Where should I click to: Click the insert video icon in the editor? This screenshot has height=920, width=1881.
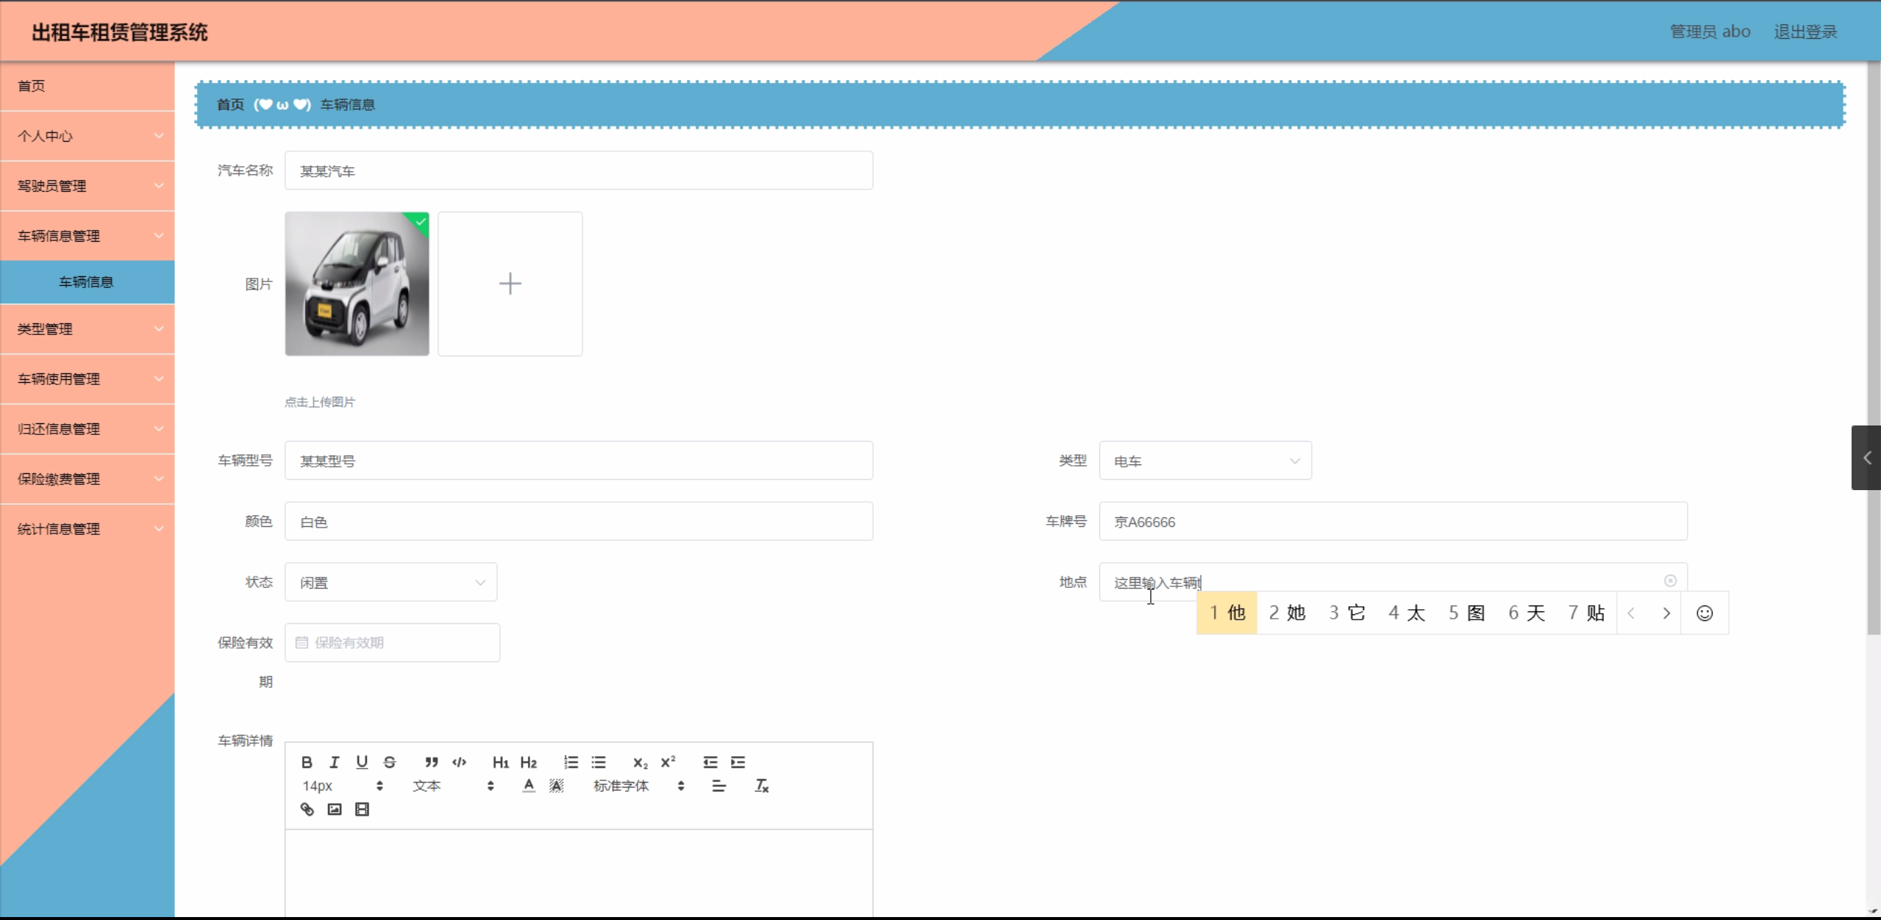[x=362, y=809]
